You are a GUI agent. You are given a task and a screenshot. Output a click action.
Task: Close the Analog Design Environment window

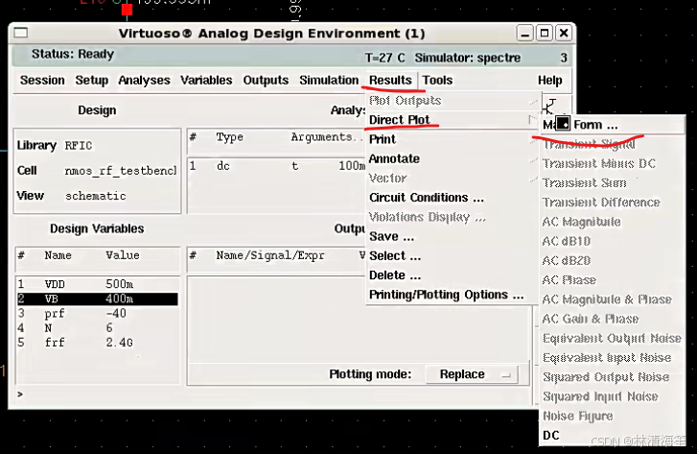click(x=564, y=33)
